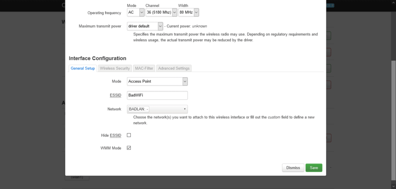
Task: Open the AC mode dropdown
Action: (x=136, y=12)
